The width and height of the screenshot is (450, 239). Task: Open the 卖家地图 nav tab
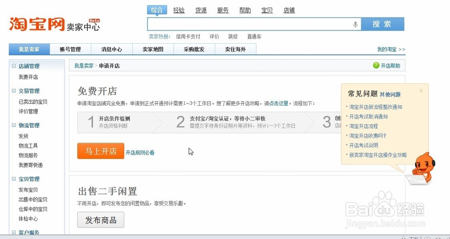(153, 49)
